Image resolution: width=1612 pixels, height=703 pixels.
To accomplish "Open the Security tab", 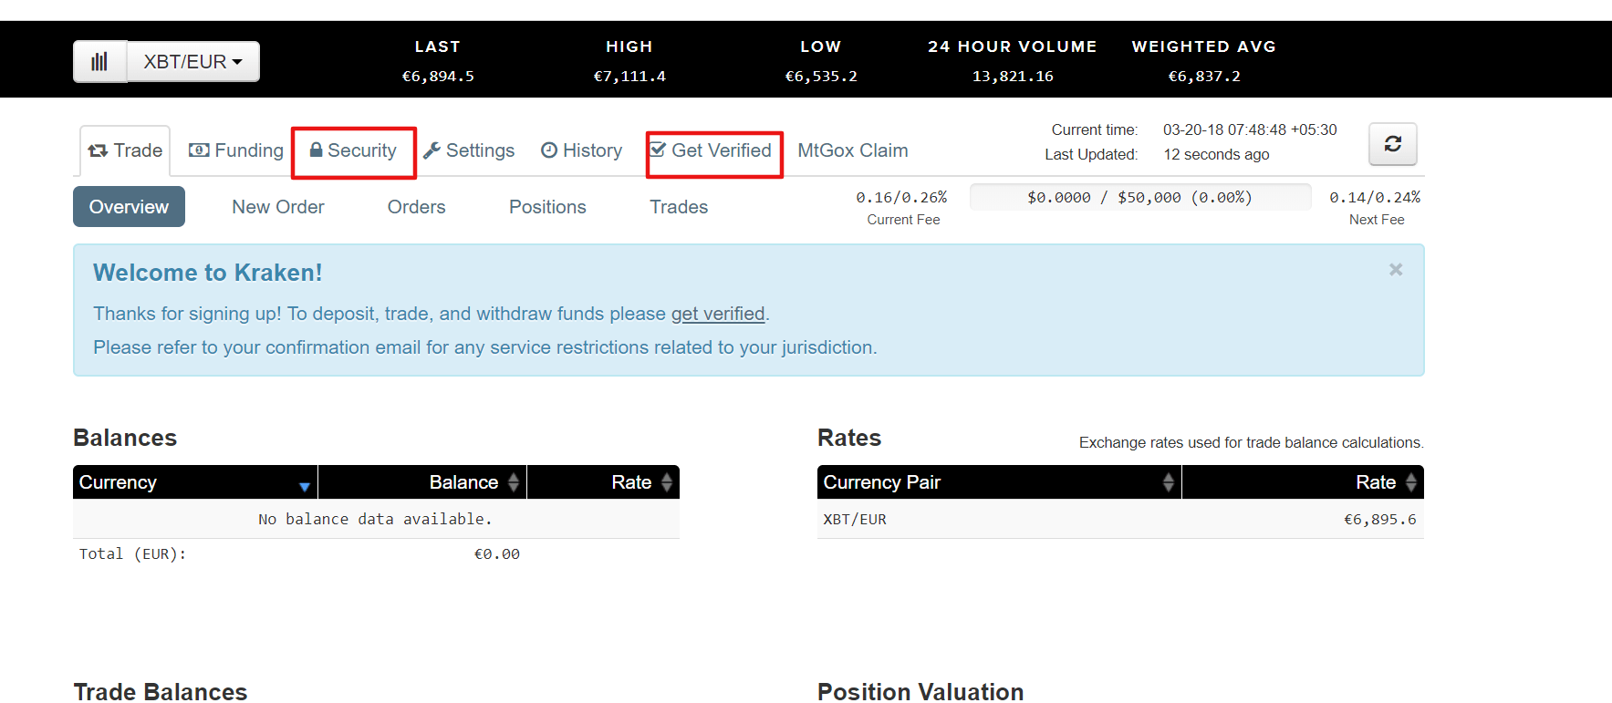I will tap(353, 150).
